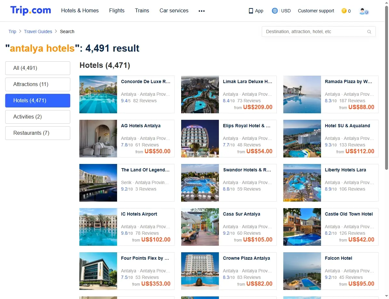Open the user profile avatar

[364, 11]
